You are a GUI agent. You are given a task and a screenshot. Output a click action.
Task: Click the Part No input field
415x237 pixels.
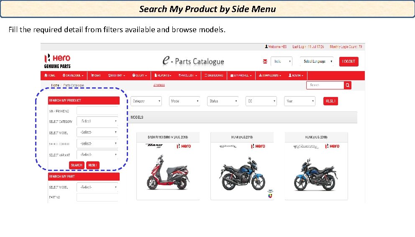[x=97, y=197]
